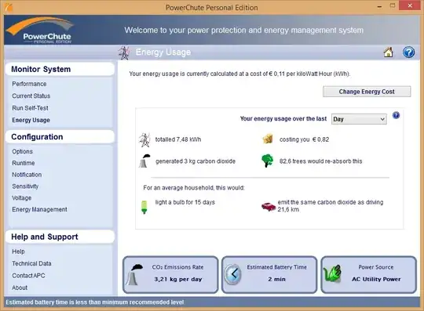Click 'light a bulb for 15 days' text
This screenshot has height=311, width=424.
(185, 202)
